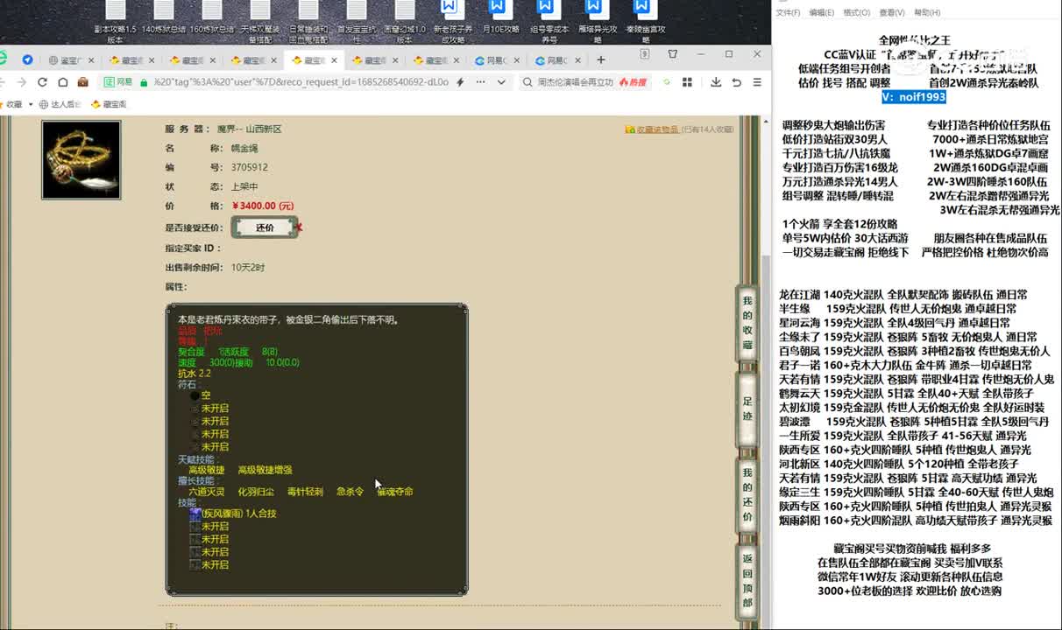Open Notepad 帮助(H) menu
This screenshot has height=630, width=1062.
pos(928,12)
